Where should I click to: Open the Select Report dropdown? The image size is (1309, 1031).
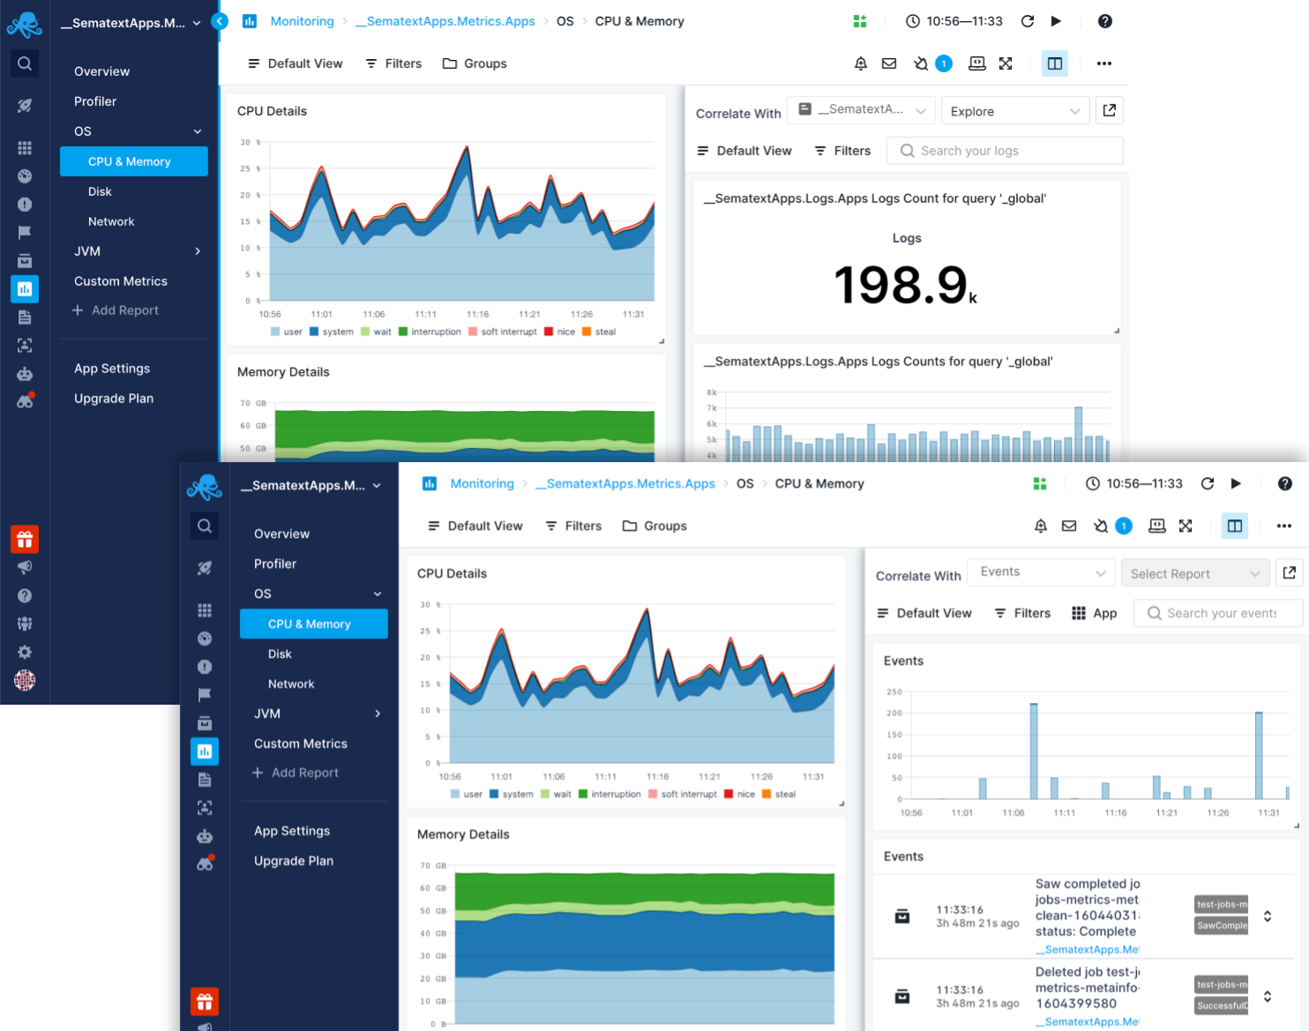[1195, 573]
